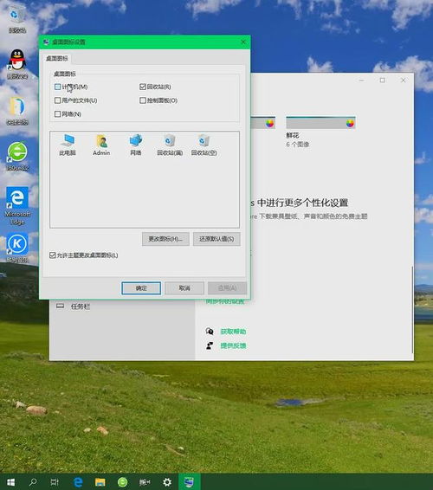The image size is (433, 490).
Task: Click the 任务栏 taskbar icon in Settings sidebar
Action: 60,306
